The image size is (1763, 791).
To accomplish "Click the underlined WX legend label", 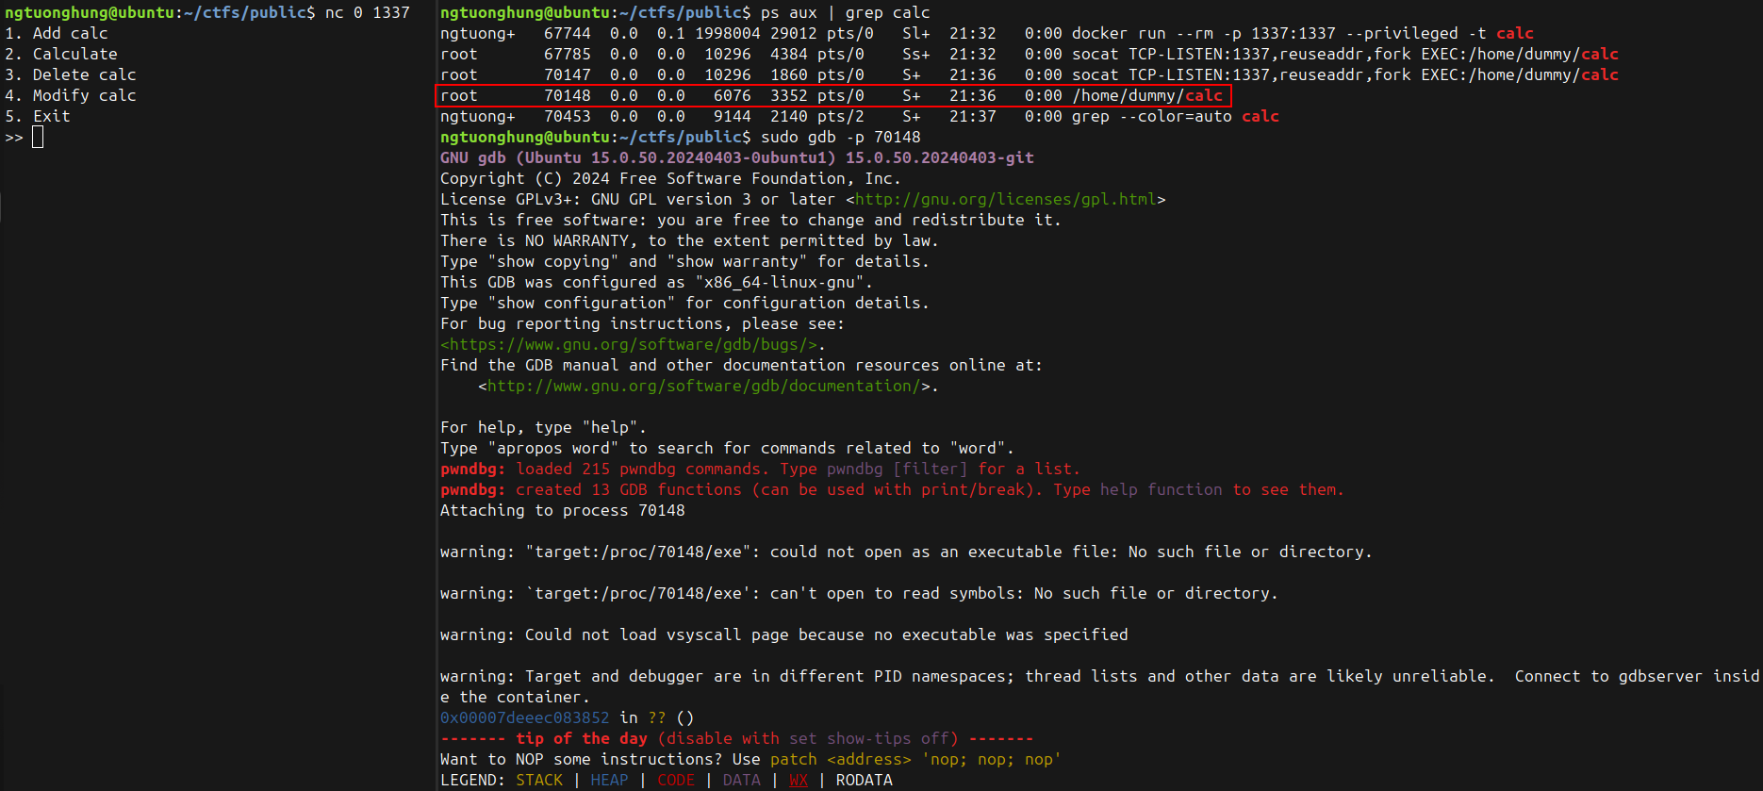I will pyautogui.click(x=799, y=781).
